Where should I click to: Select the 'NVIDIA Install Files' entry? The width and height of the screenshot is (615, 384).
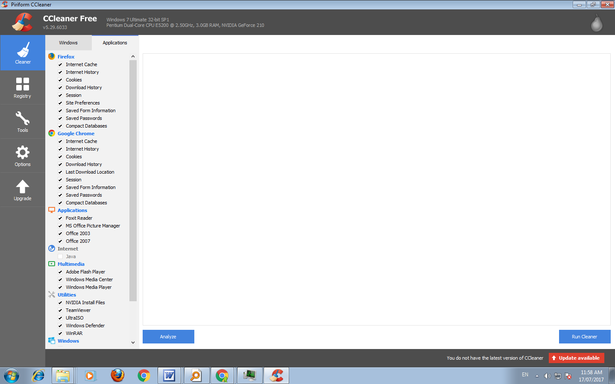point(85,303)
